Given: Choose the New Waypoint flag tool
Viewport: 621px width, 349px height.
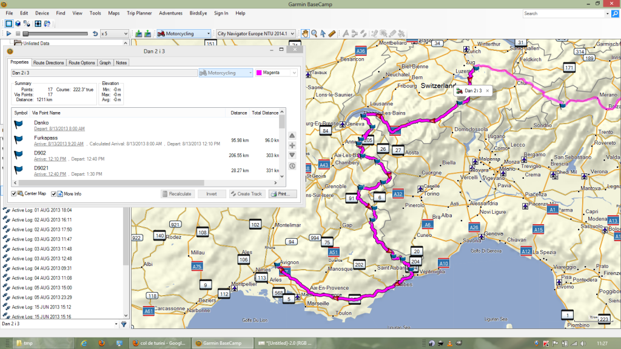Looking at the screenshot, I should [x=346, y=34].
